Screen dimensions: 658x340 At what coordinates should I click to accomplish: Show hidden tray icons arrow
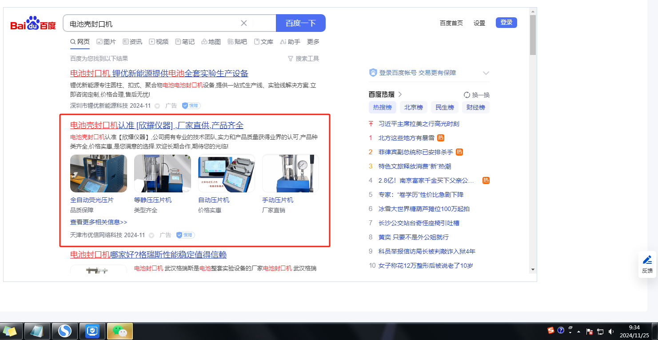tap(578, 332)
